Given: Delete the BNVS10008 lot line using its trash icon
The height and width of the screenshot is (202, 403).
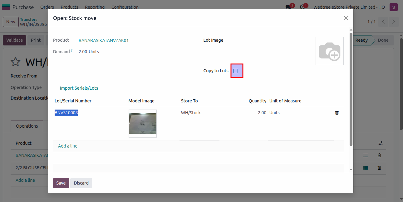Looking at the screenshot, I should pos(337,113).
